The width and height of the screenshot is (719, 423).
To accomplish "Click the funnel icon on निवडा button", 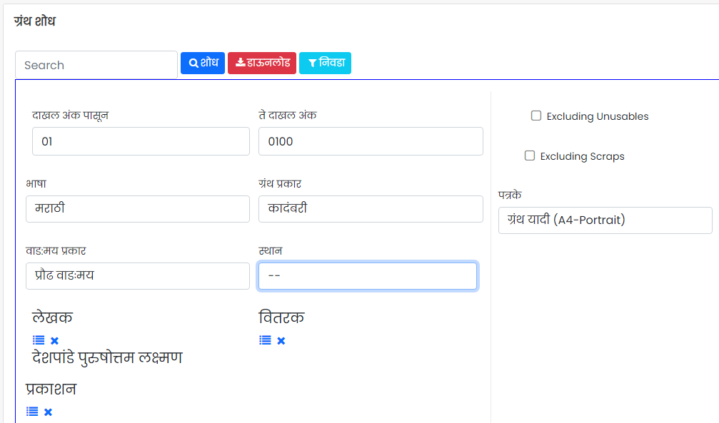I will pyautogui.click(x=312, y=63).
